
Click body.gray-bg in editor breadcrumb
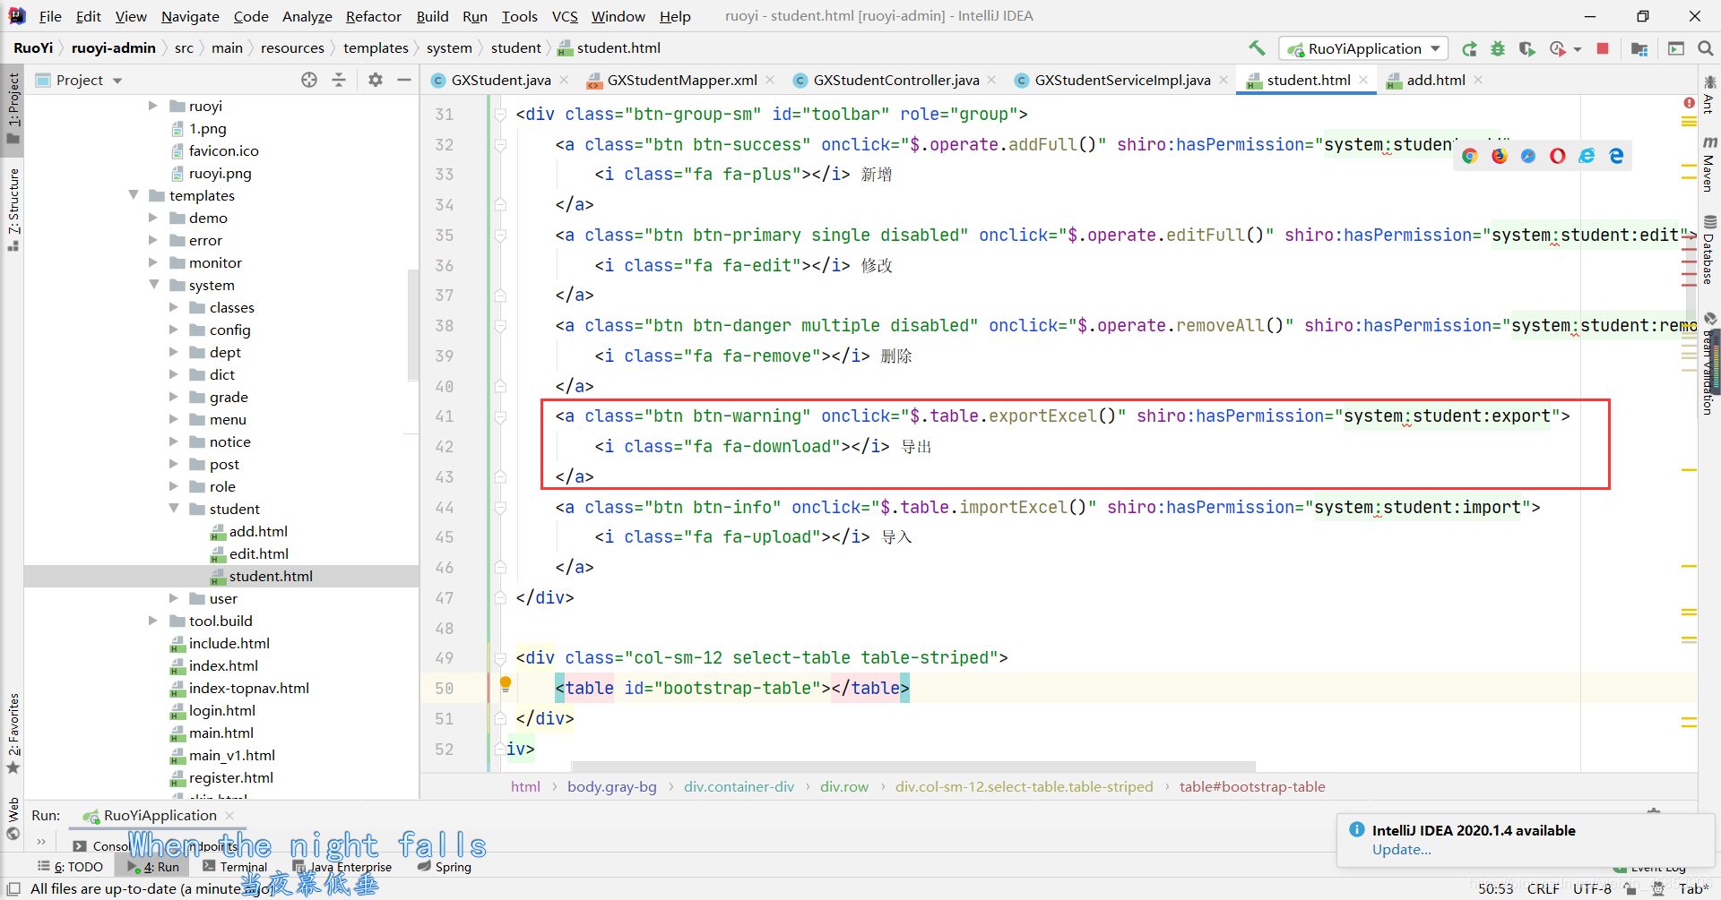click(x=612, y=786)
